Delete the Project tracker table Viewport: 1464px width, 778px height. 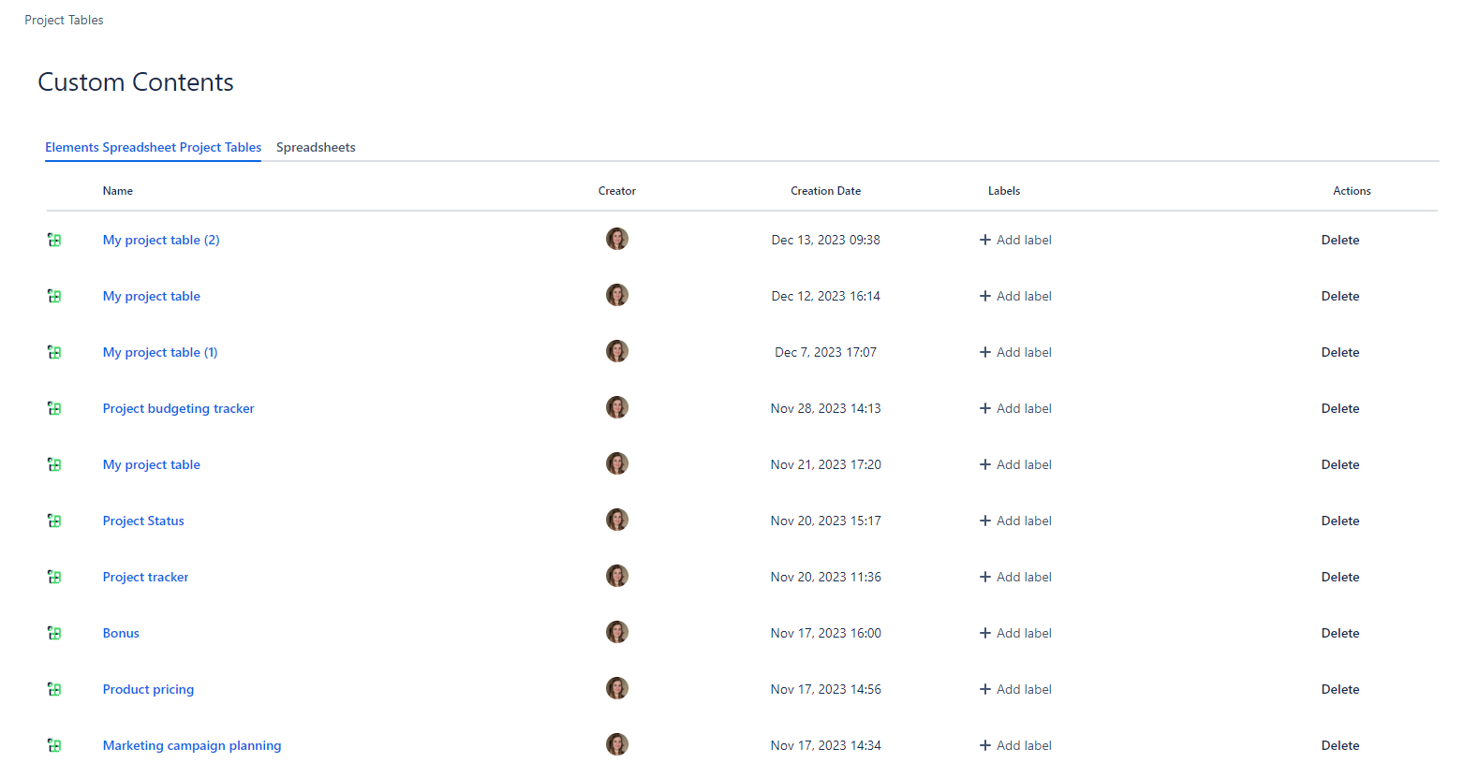pos(1339,577)
